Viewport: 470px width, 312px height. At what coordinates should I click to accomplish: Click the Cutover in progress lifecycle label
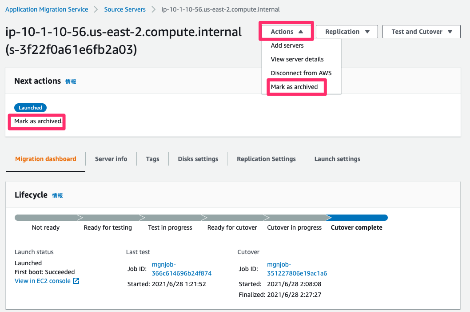tap(294, 227)
